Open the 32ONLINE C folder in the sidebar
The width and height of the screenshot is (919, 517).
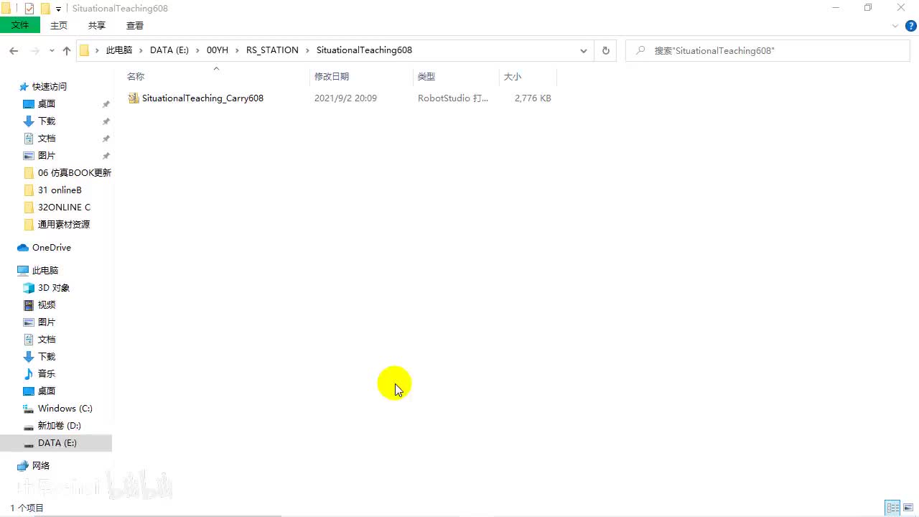64,207
